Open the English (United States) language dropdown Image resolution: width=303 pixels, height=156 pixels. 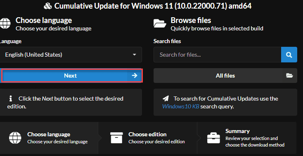point(71,55)
